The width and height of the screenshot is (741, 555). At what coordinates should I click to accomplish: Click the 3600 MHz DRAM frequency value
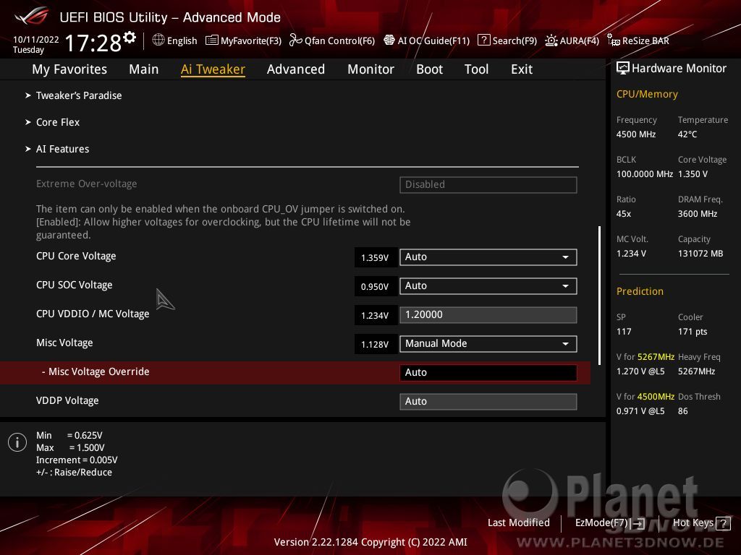(x=698, y=214)
